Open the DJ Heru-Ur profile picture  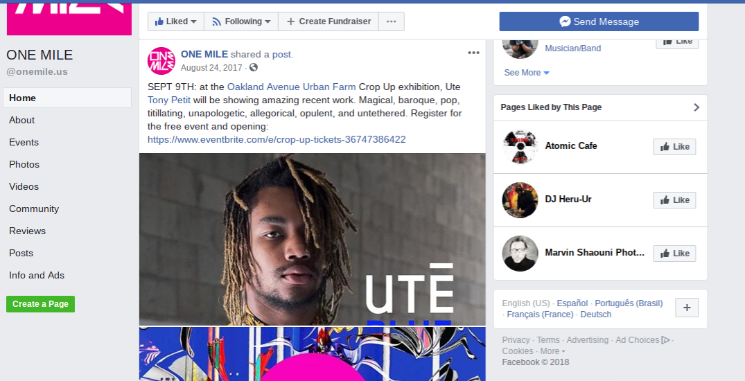click(520, 200)
